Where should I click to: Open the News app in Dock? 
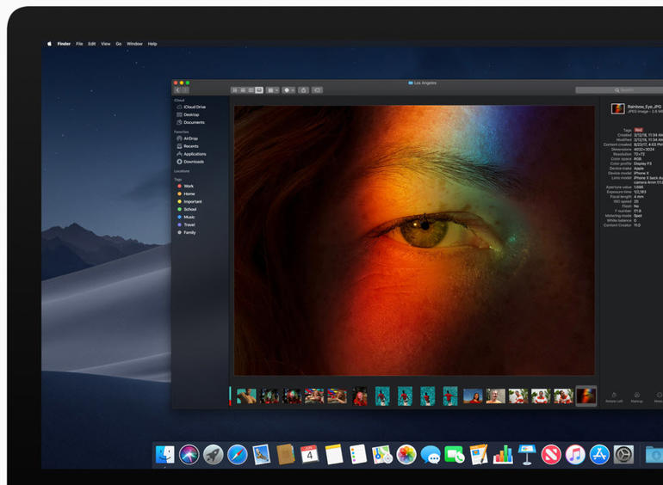tap(551, 455)
